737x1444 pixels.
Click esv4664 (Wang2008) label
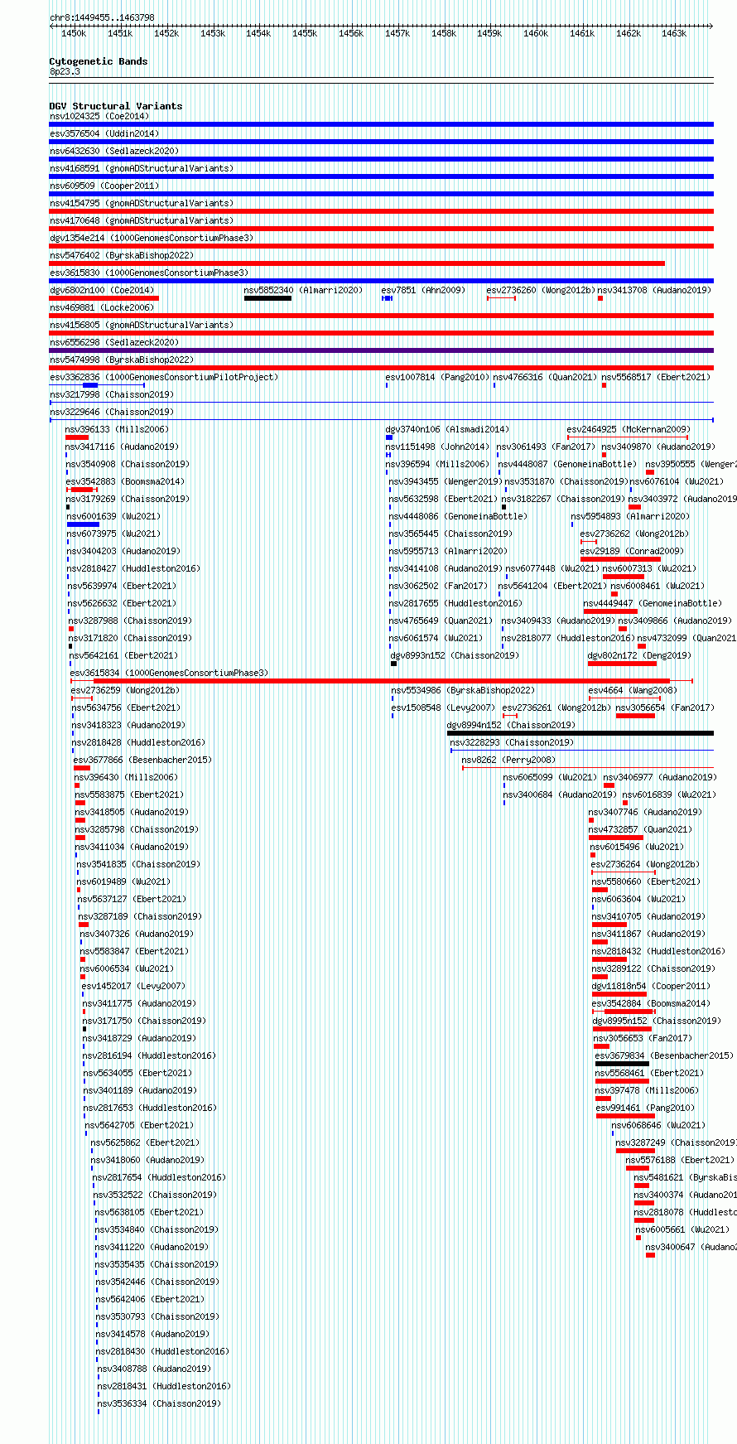[x=633, y=690]
